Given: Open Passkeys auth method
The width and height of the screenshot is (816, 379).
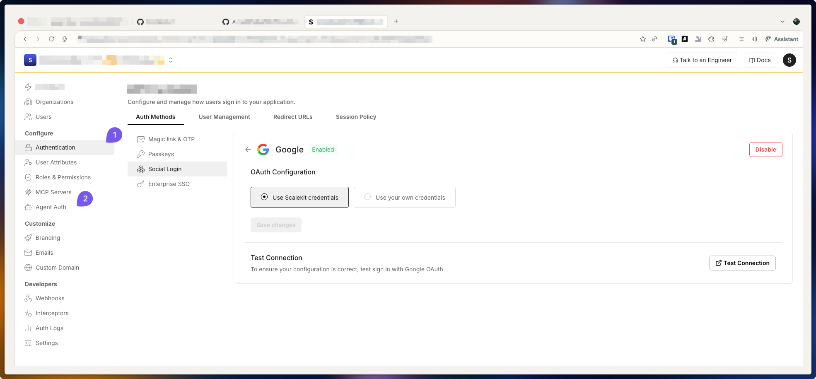Looking at the screenshot, I should pyautogui.click(x=161, y=154).
